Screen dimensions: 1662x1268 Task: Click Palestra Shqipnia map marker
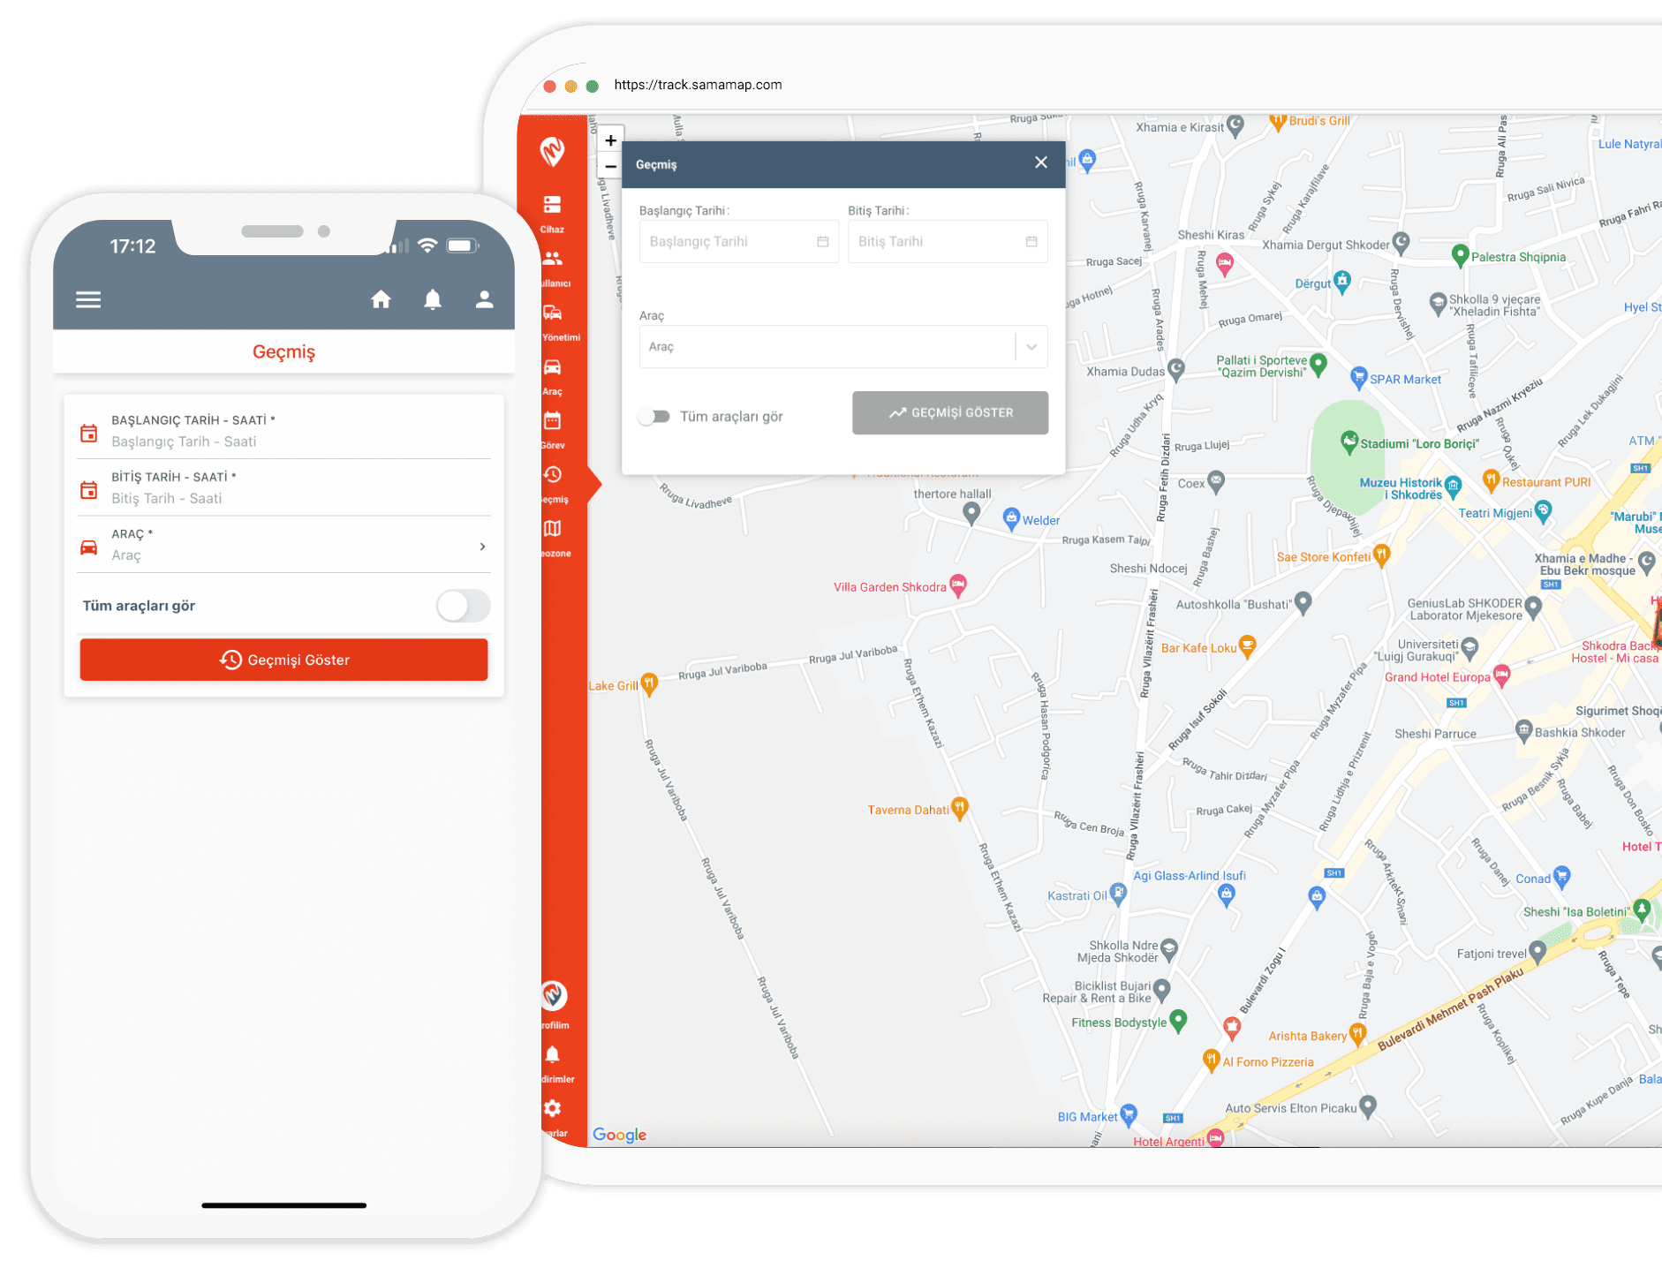(x=1460, y=255)
